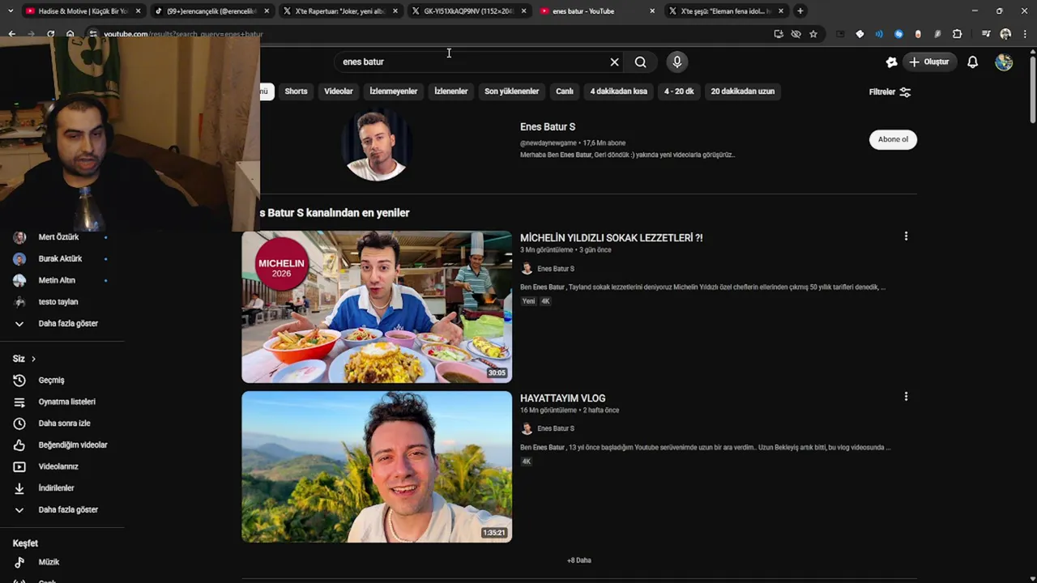Select the İzlenenler filter chip
Viewport: 1037px width, 583px height.
tap(451, 91)
